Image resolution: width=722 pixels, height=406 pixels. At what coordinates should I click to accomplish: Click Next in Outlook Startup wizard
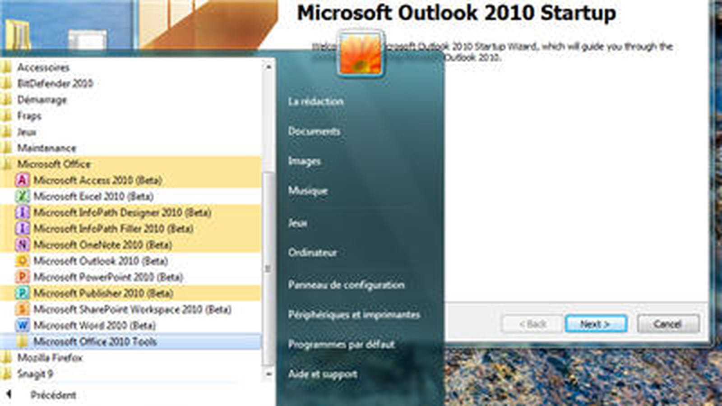[596, 324]
